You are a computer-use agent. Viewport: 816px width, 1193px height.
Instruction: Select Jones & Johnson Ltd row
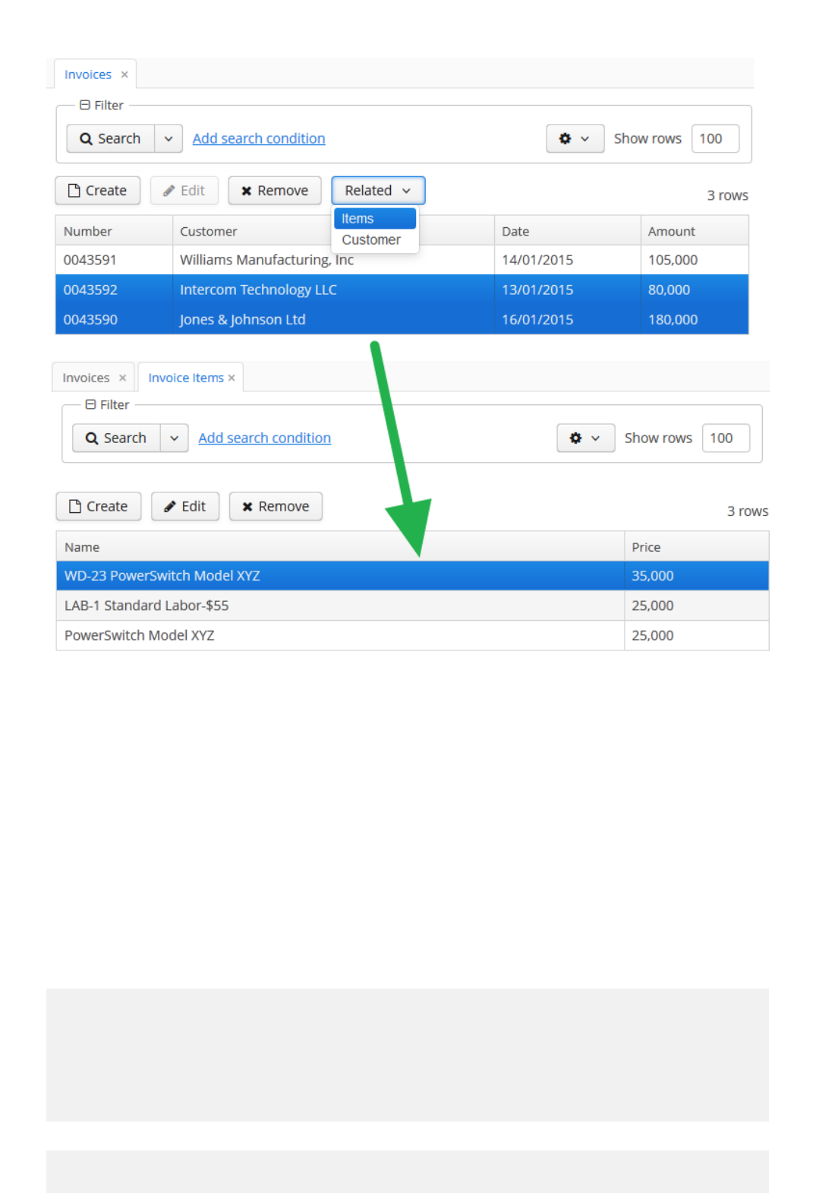402,319
